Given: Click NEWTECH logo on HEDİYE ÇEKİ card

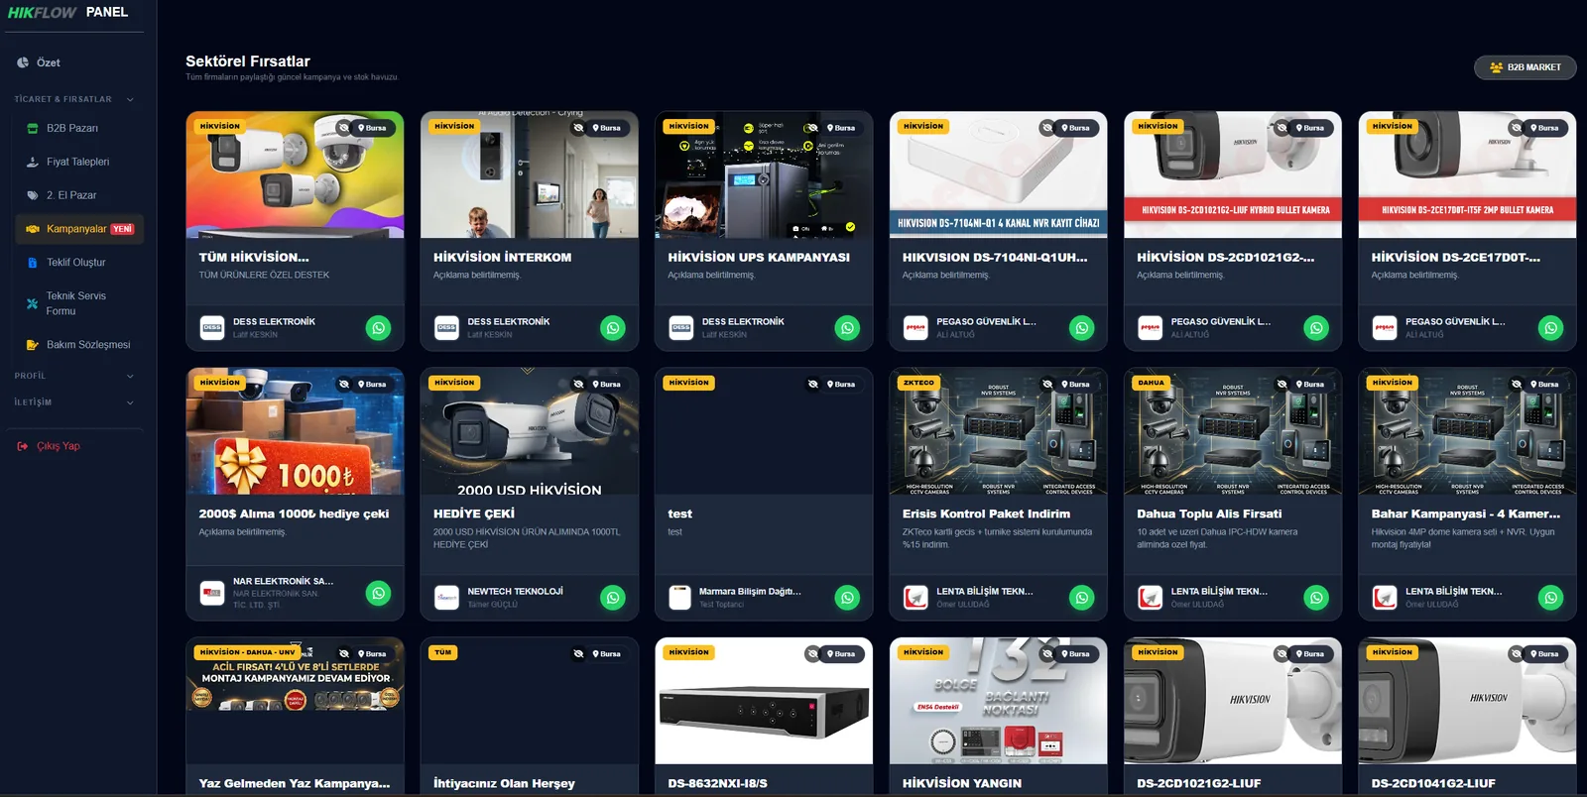Looking at the screenshot, I should (446, 598).
